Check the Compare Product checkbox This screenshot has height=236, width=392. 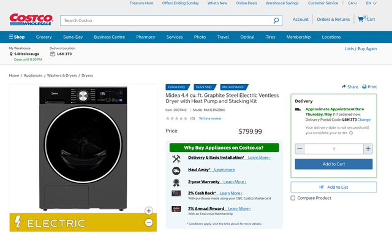(293, 198)
